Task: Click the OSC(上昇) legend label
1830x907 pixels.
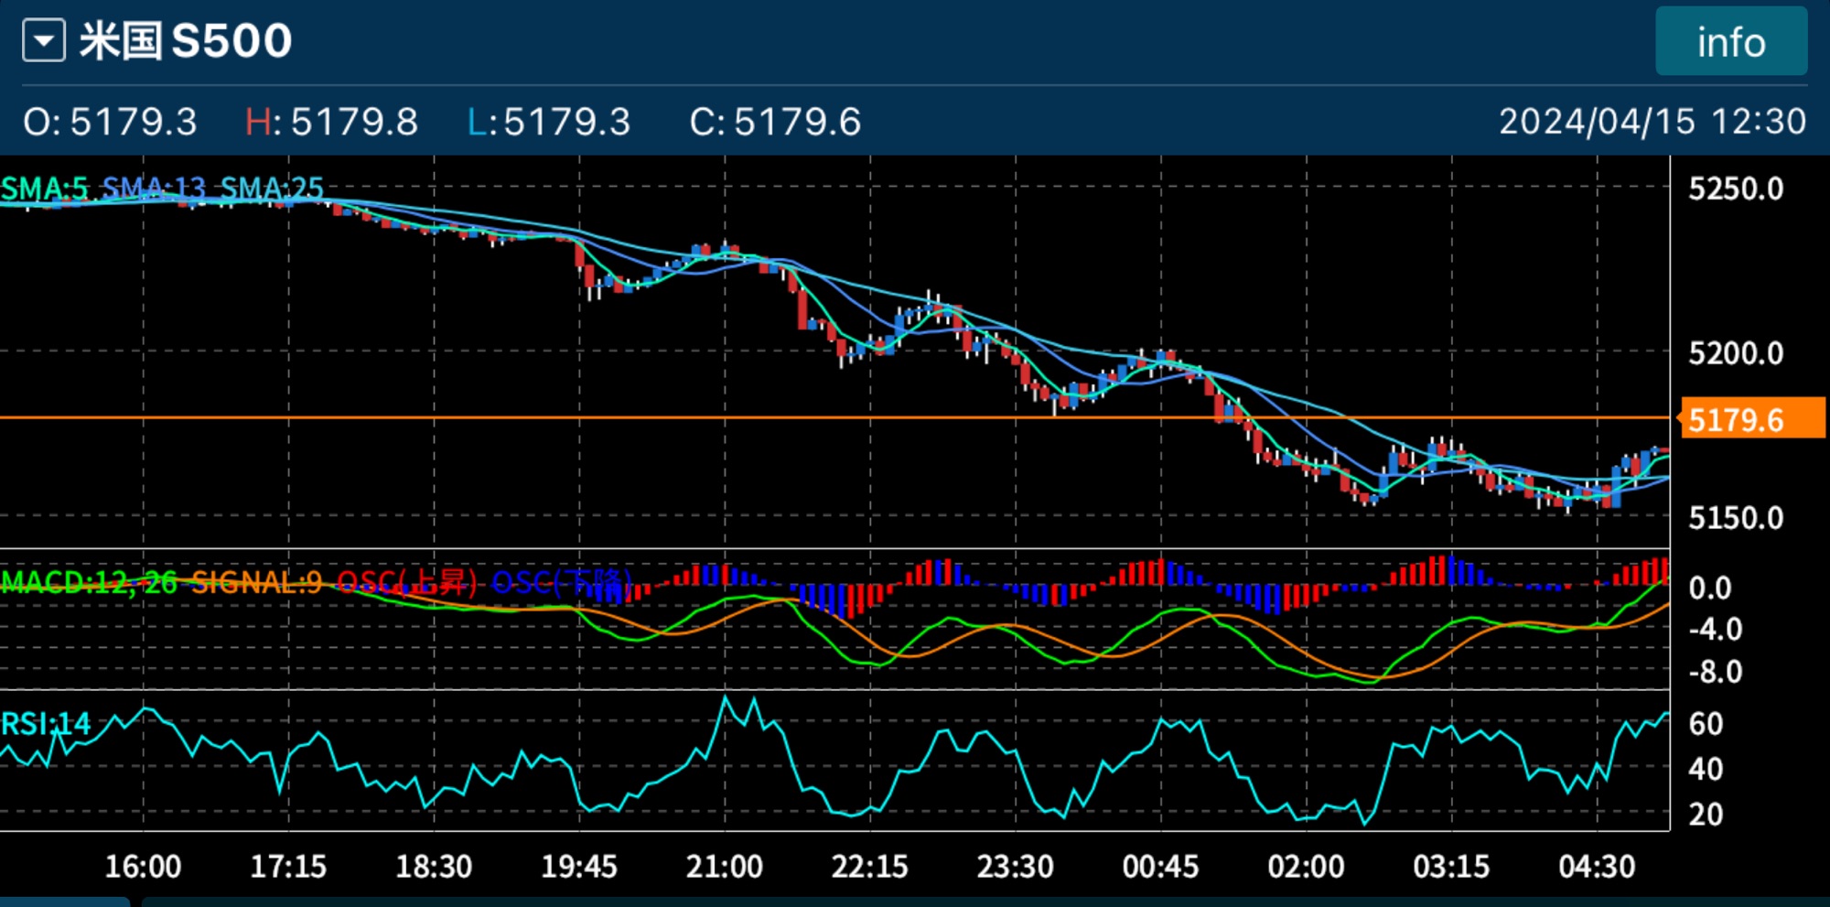Action: click(x=407, y=582)
